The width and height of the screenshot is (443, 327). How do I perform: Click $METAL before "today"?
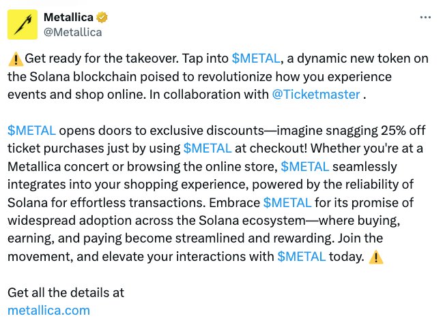pos(302,256)
